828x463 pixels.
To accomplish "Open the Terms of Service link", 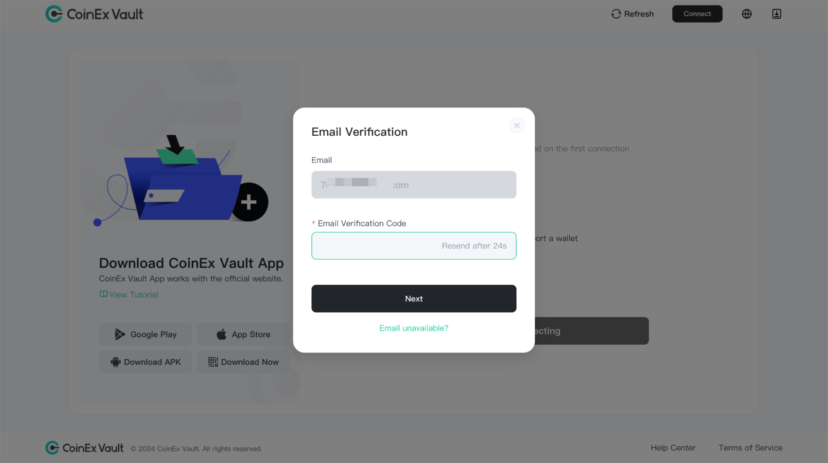I will point(750,448).
